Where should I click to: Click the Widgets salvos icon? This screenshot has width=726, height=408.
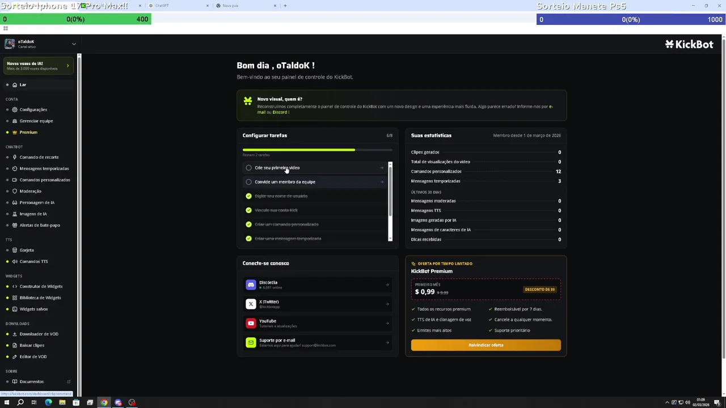pyautogui.click(x=15, y=309)
